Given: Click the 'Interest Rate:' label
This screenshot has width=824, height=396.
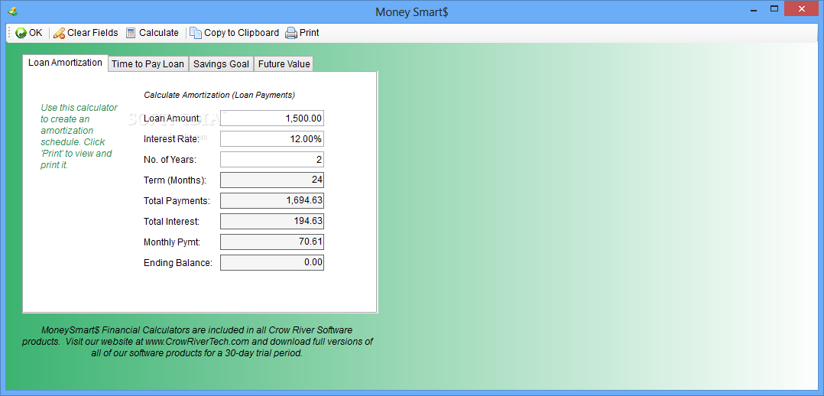Looking at the screenshot, I should pyautogui.click(x=171, y=139).
